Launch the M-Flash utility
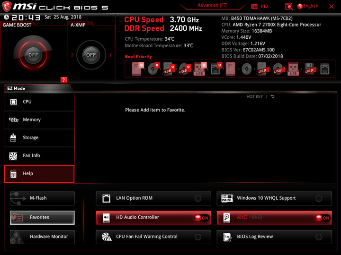The height and width of the screenshot is (255, 341). click(x=42, y=198)
